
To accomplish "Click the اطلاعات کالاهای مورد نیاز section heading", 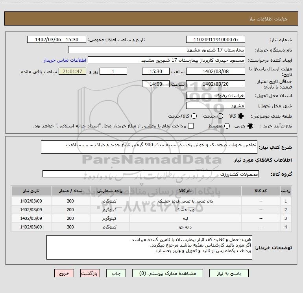I will 263,160.
